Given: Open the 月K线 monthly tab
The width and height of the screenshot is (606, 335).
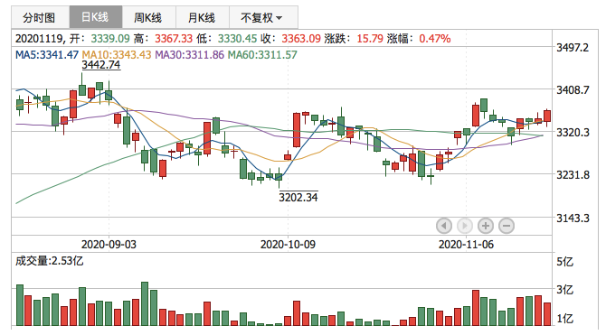Looking at the screenshot, I should point(202,17).
